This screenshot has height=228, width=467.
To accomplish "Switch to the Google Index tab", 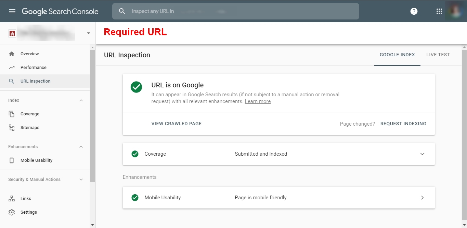I will click(x=397, y=55).
